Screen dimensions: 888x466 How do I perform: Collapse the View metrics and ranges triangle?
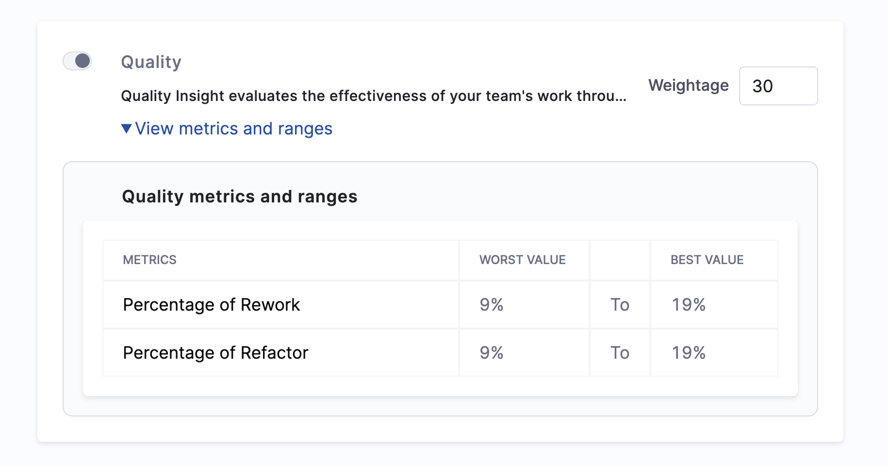[126, 129]
